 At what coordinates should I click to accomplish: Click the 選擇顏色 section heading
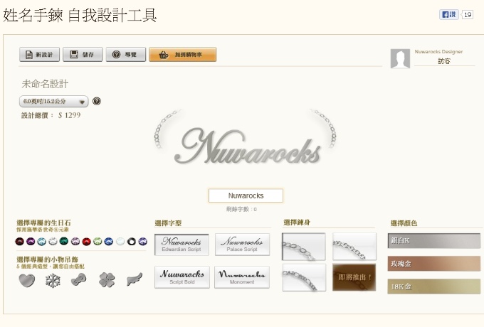coord(404,223)
